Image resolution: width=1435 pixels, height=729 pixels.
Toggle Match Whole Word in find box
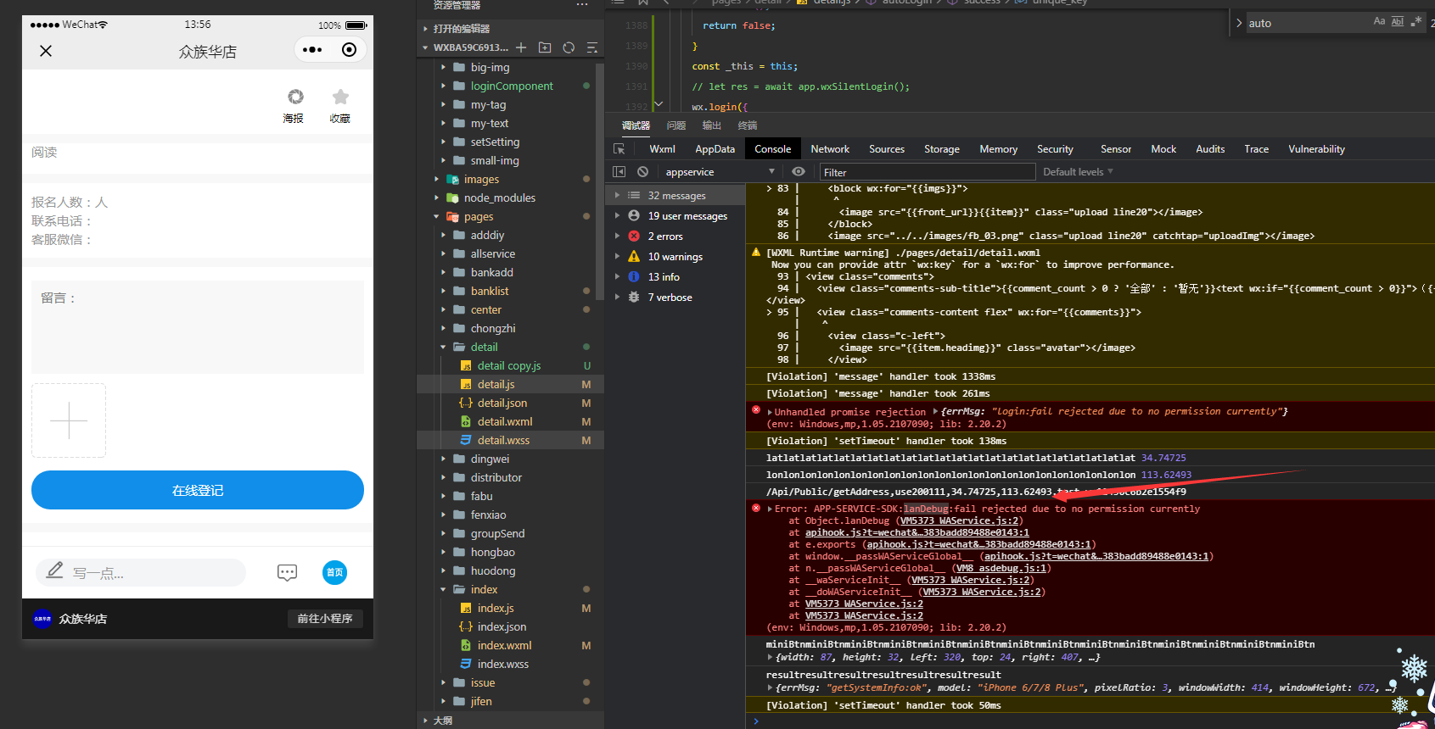1398,22
